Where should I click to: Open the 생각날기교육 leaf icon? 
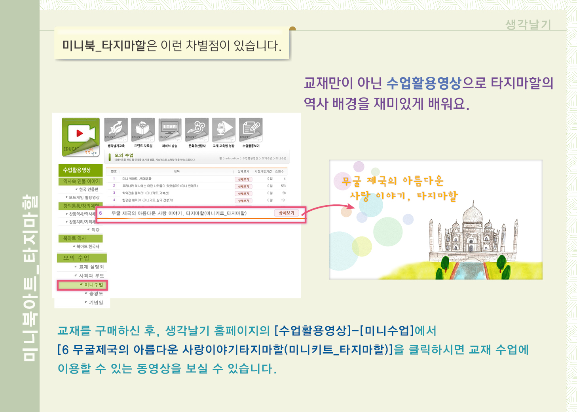click(116, 130)
